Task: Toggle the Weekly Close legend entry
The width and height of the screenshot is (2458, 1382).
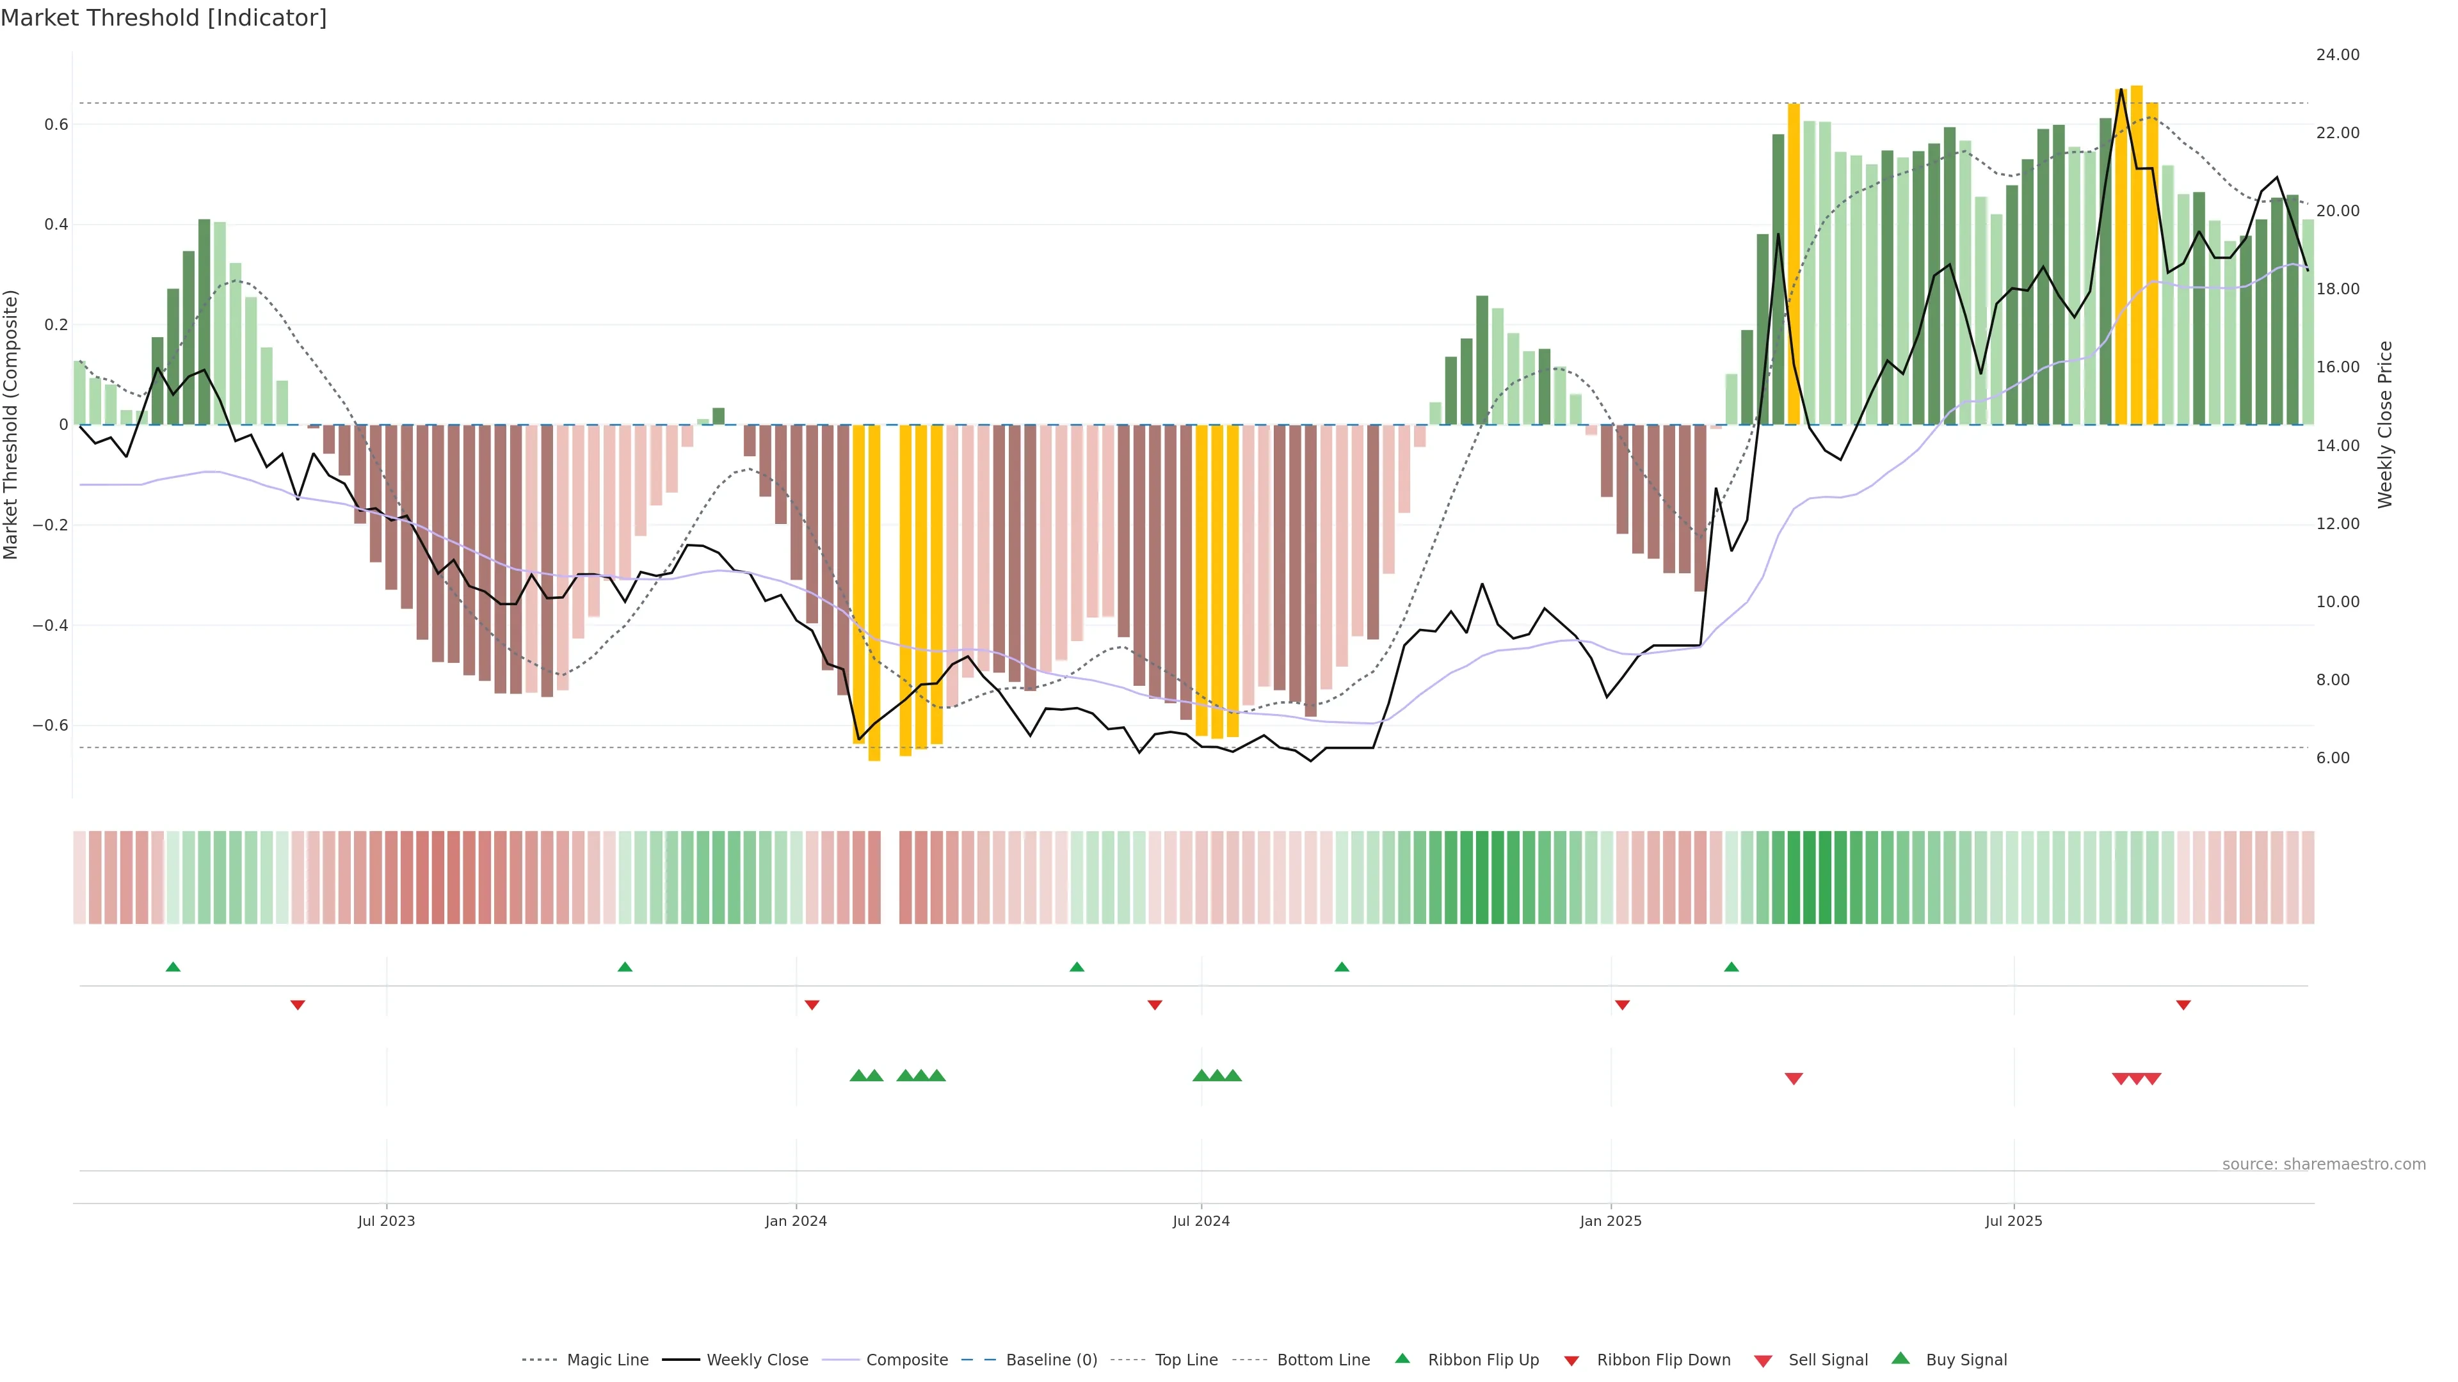Action: click(757, 1360)
